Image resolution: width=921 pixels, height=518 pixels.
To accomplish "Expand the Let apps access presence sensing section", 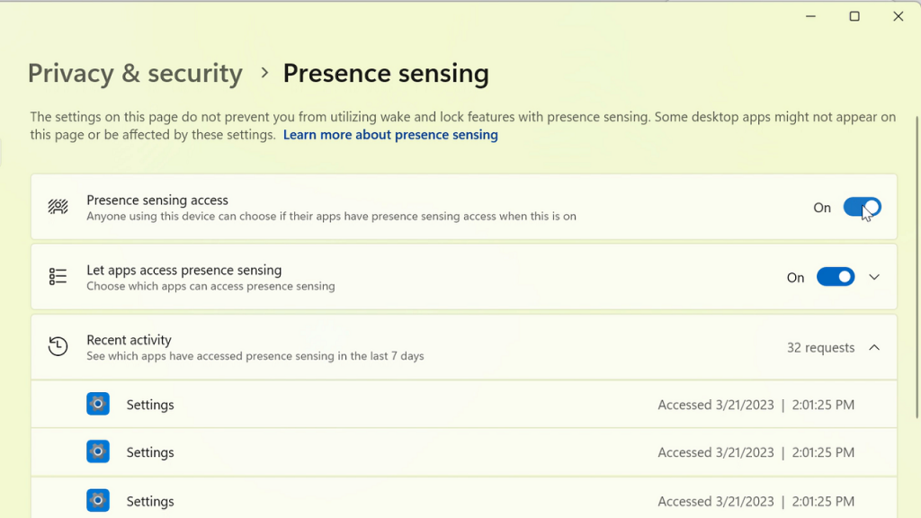I will (874, 276).
